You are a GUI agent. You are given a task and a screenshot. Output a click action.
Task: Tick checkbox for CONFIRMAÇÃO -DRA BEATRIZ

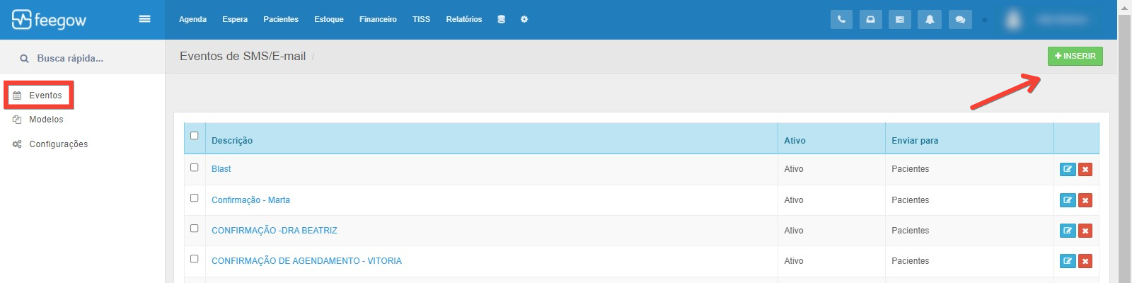click(x=195, y=229)
